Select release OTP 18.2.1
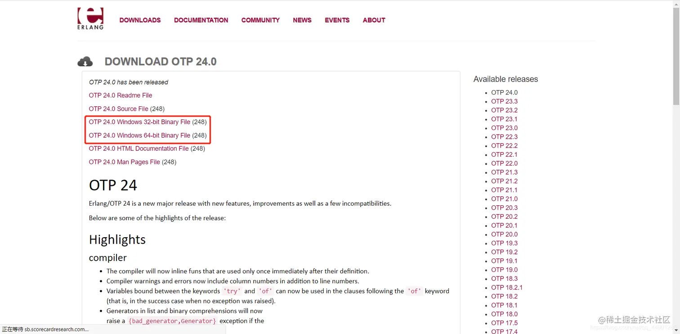This screenshot has height=334, width=680. click(507, 288)
